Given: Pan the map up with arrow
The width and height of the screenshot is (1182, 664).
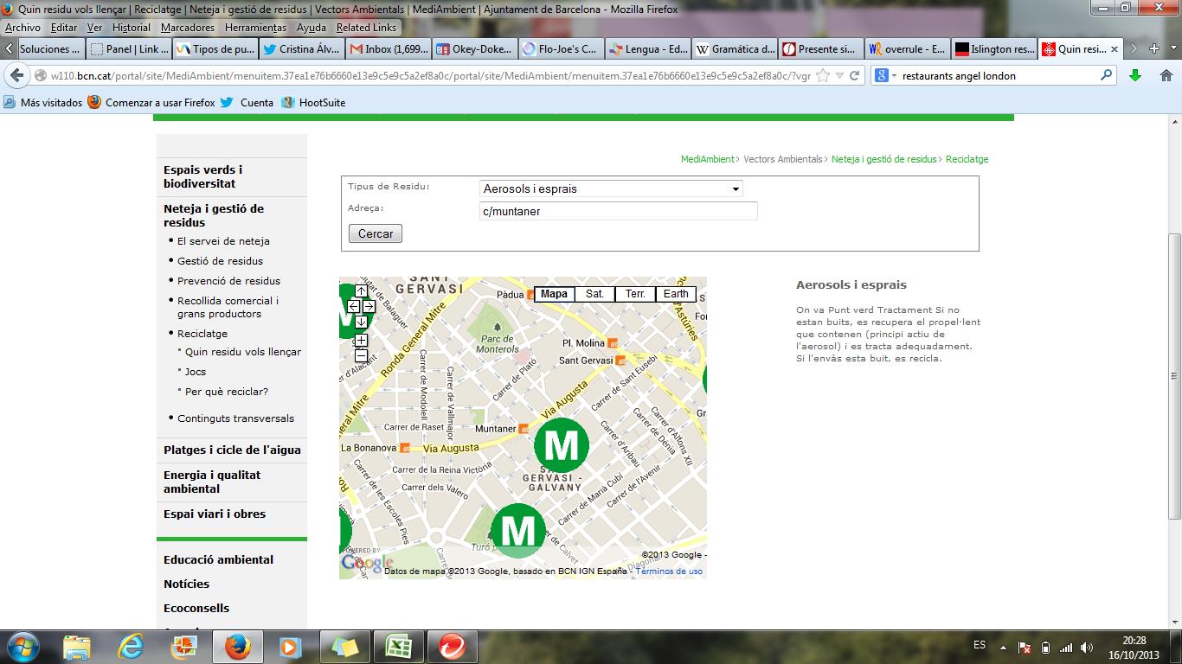Looking at the screenshot, I should 361,291.
